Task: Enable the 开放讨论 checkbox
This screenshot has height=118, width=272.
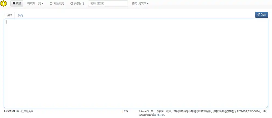Action: point(72,4)
